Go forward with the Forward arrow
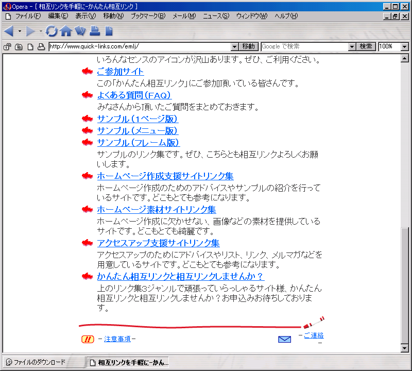 click(x=30, y=31)
